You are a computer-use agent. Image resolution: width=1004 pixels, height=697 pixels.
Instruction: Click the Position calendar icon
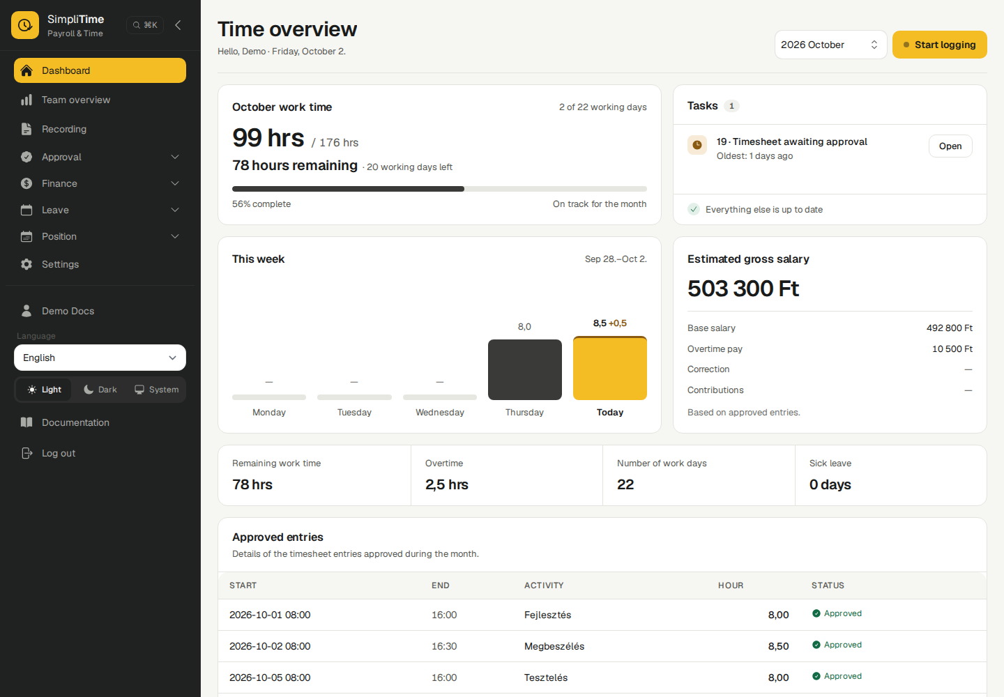(26, 236)
